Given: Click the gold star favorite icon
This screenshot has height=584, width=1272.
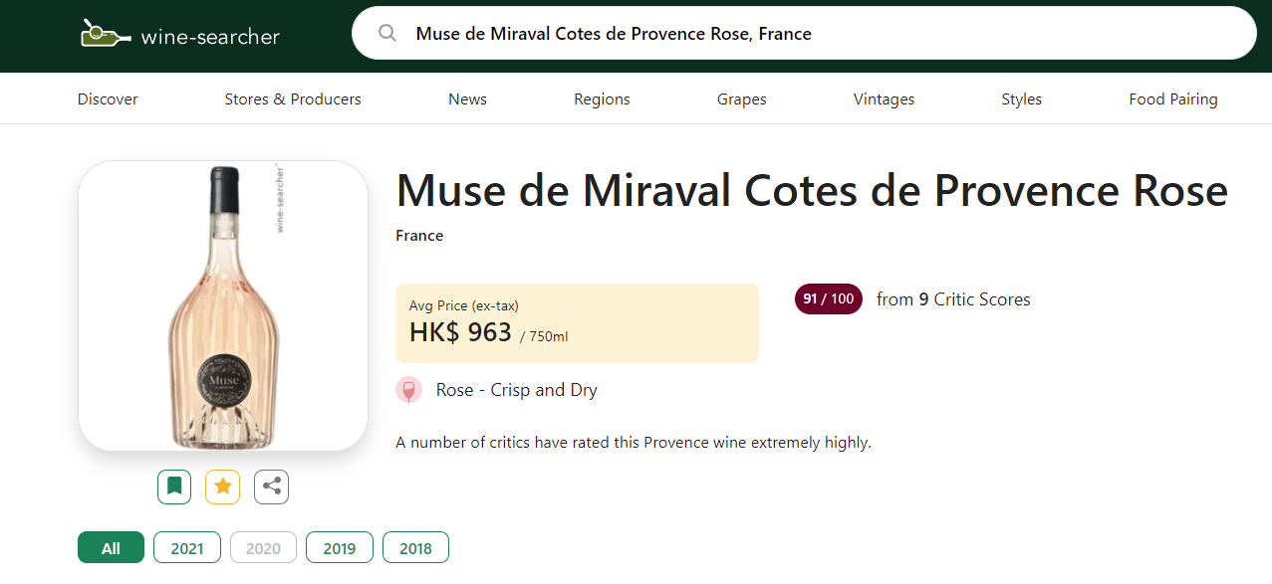Looking at the screenshot, I should [x=223, y=487].
